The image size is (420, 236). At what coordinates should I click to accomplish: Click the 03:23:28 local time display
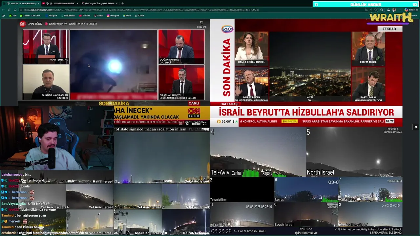point(221,231)
